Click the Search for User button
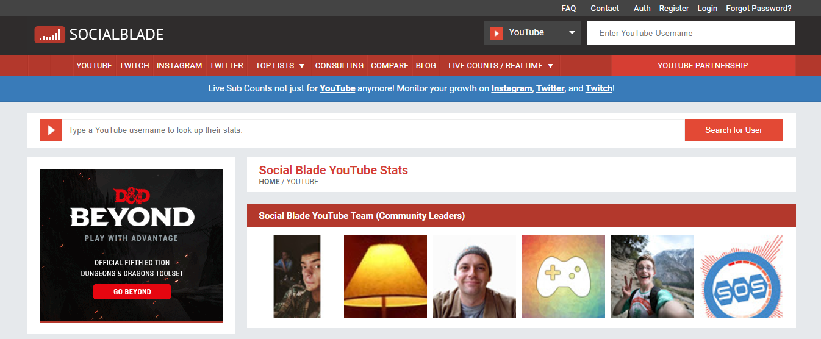 pyautogui.click(x=734, y=130)
